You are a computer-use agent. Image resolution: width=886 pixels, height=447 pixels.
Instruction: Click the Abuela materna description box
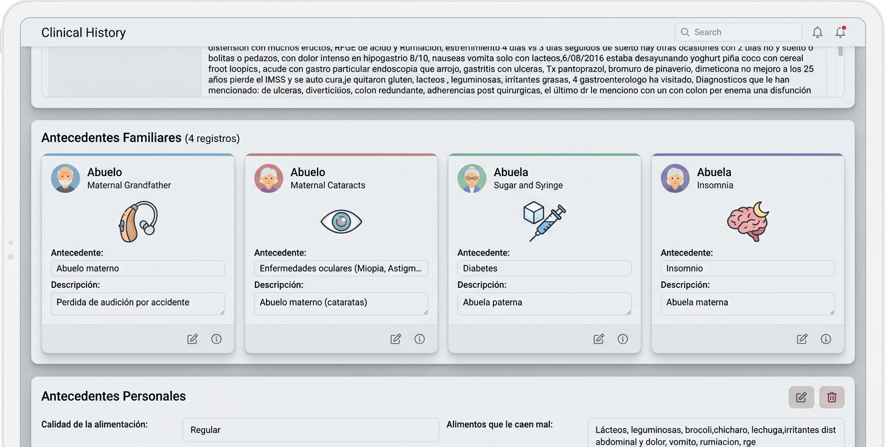coord(747,303)
